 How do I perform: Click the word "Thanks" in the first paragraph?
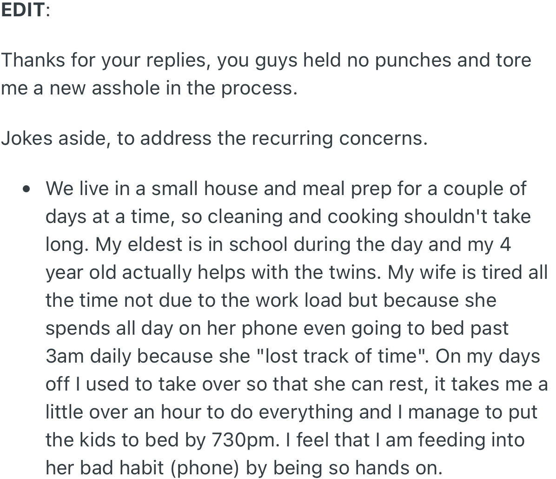point(33,60)
